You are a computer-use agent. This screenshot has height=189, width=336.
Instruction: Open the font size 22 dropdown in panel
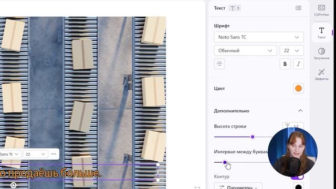[x=292, y=50]
